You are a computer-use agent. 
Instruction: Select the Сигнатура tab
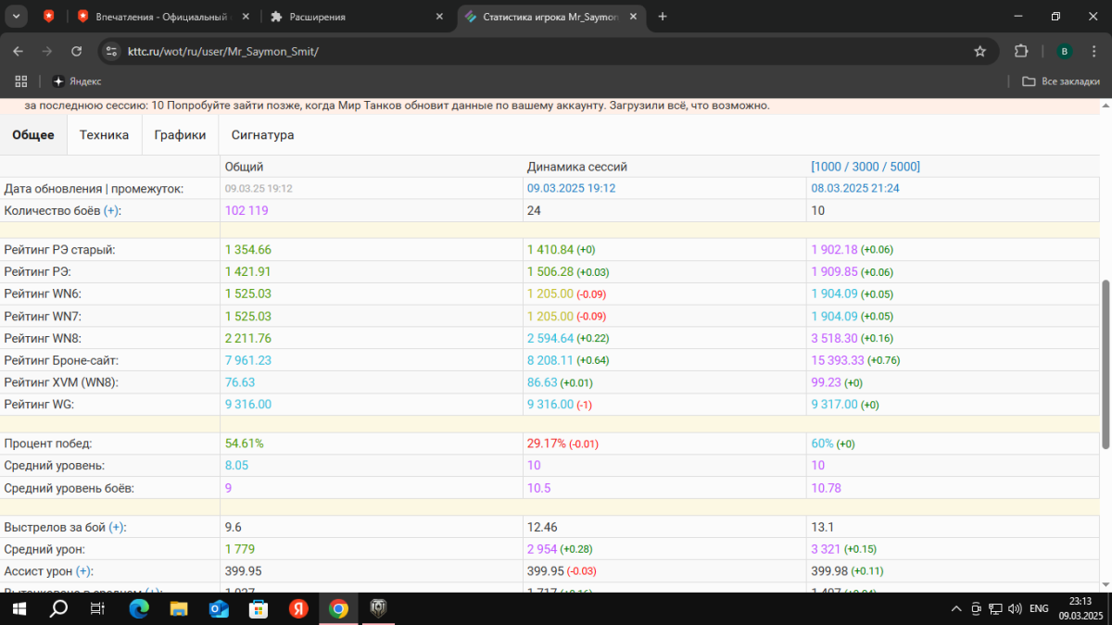(x=262, y=135)
